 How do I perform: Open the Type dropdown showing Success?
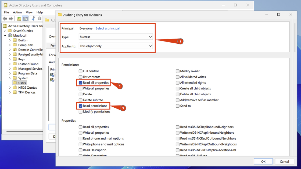tap(116, 37)
